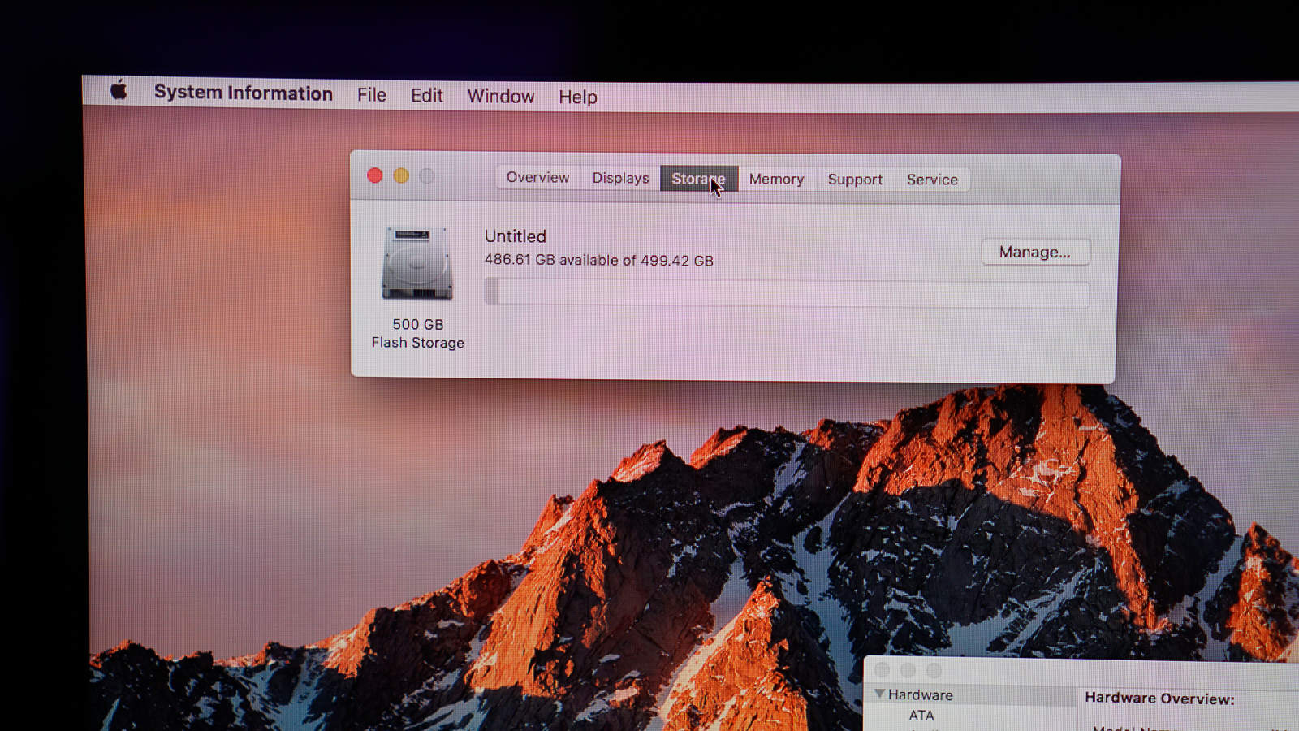Open the Help menu
Screen dimensions: 1299x731
click(x=577, y=97)
